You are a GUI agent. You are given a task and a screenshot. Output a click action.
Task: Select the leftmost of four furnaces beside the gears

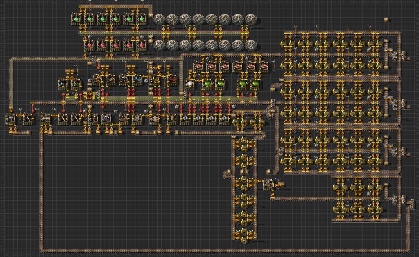pyautogui.click(x=236, y=121)
